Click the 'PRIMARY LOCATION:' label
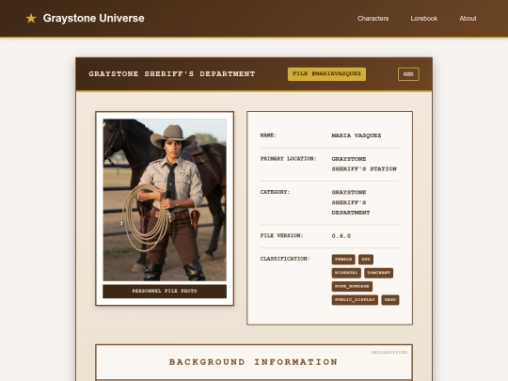This screenshot has width=508, height=381. coord(288,159)
